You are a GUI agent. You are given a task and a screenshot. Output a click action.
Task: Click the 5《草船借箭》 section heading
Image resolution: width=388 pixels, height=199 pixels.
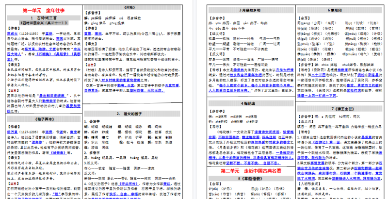250,178
